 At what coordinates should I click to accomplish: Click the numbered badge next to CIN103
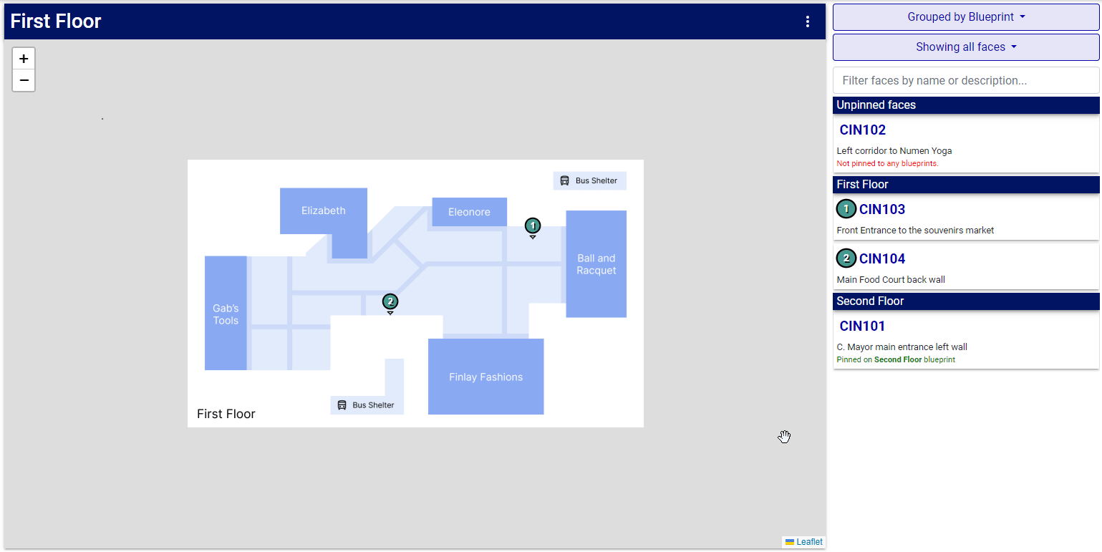(846, 209)
